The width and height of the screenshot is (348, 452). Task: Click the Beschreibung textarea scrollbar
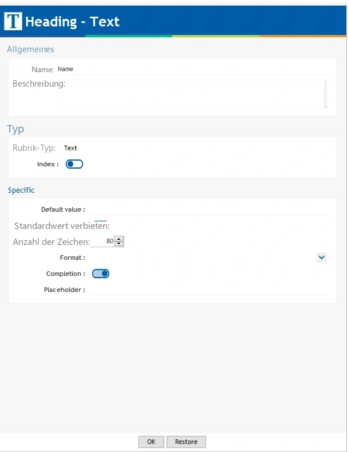pyautogui.click(x=326, y=94)
